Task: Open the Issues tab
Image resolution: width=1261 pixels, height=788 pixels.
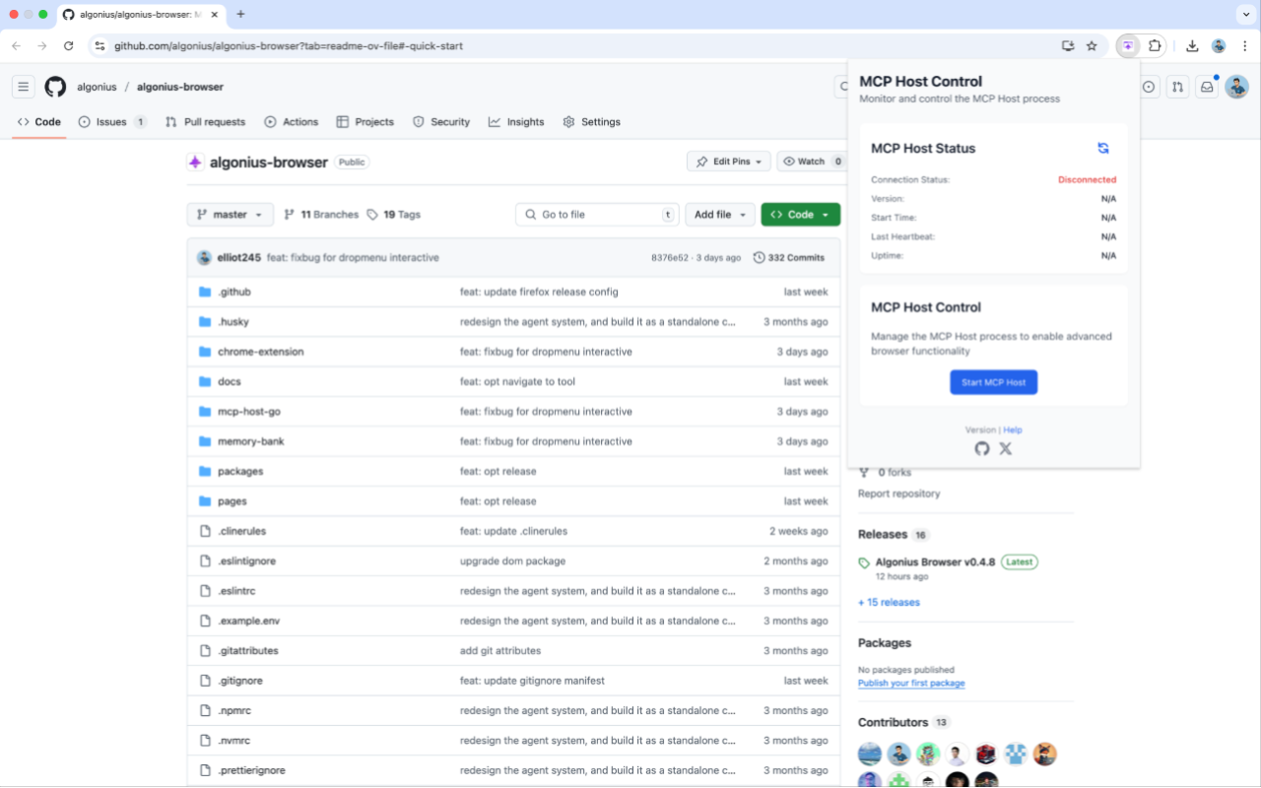Action: tap(112, 122)
